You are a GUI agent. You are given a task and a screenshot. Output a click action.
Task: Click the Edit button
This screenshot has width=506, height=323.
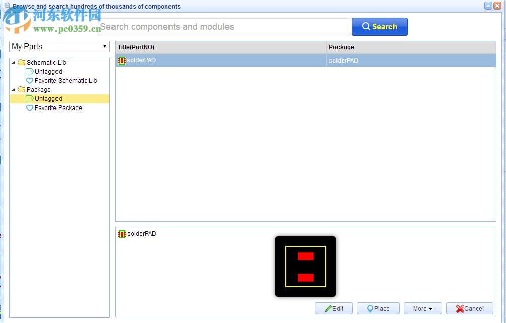333,308
